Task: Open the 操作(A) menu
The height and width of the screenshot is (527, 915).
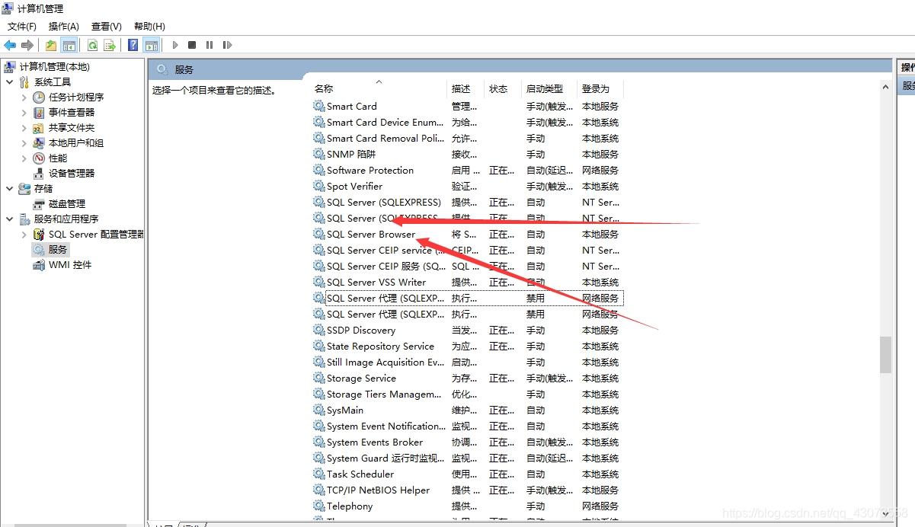Action: [x=64, y=27]
